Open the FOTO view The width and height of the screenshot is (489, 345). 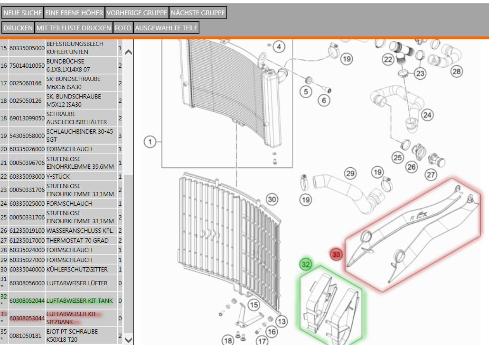click(x=123, y=28)
